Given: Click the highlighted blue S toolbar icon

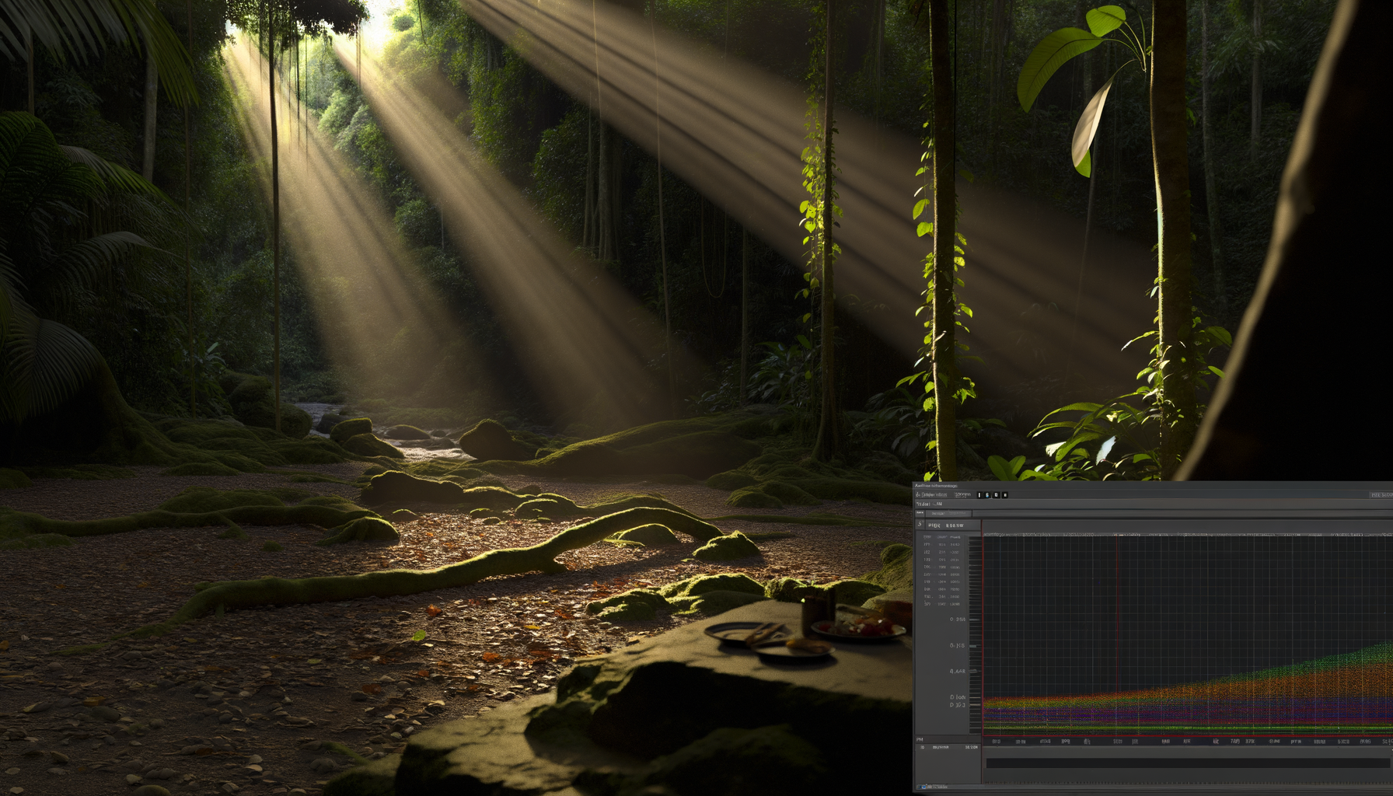Looking at the screenshot, I should pos(986,494).
